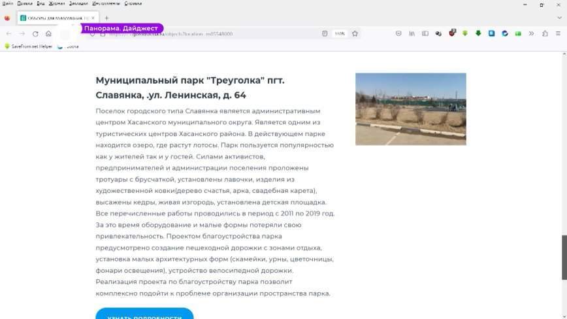Toggle reader view in address bar
This screenshot has width=567, height=319.
pyautogui.click(x=325, y=33)
